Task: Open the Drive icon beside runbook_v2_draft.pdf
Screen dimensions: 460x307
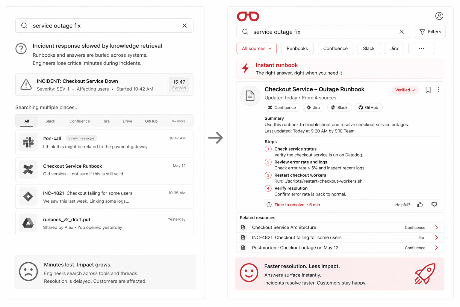Action: coord(28,223)
